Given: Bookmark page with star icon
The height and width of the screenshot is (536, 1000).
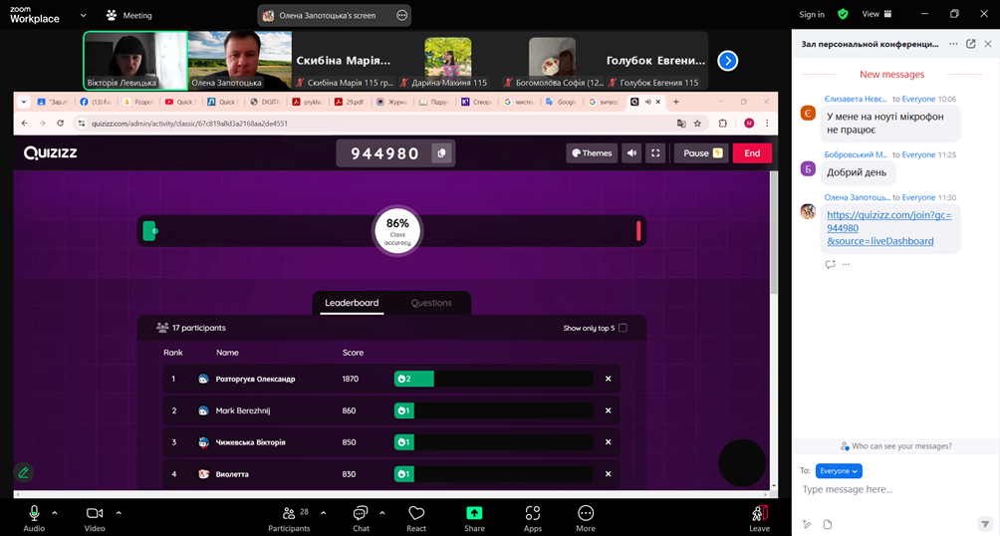Looking at the screenshot, I should pos(697,124).
